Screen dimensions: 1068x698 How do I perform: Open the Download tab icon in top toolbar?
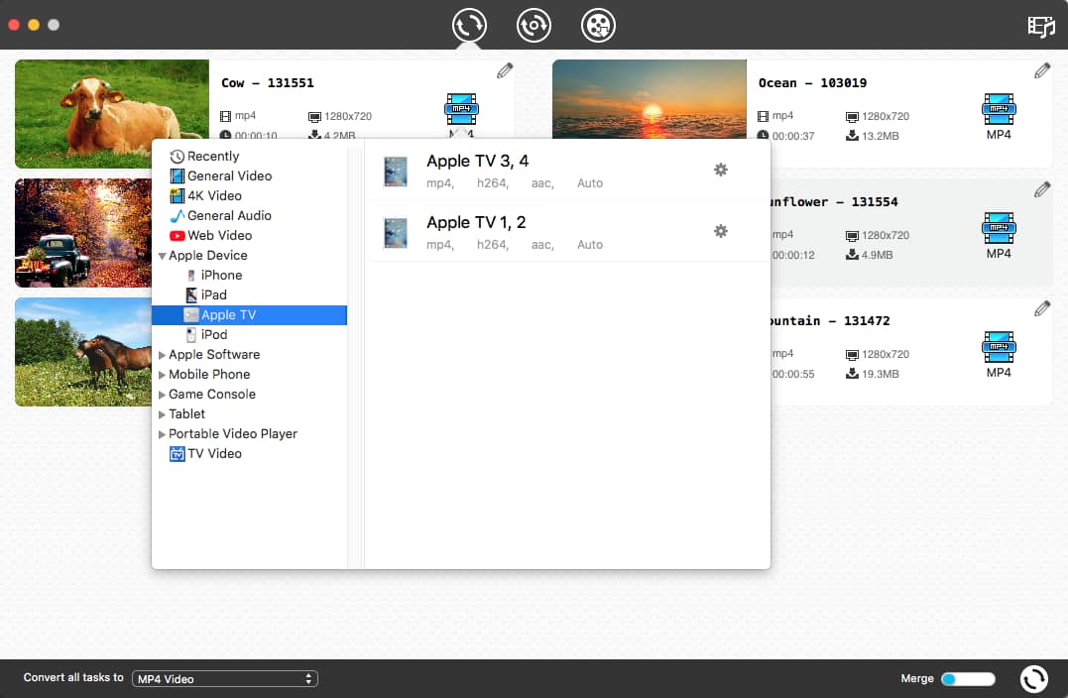coord(534,26)
